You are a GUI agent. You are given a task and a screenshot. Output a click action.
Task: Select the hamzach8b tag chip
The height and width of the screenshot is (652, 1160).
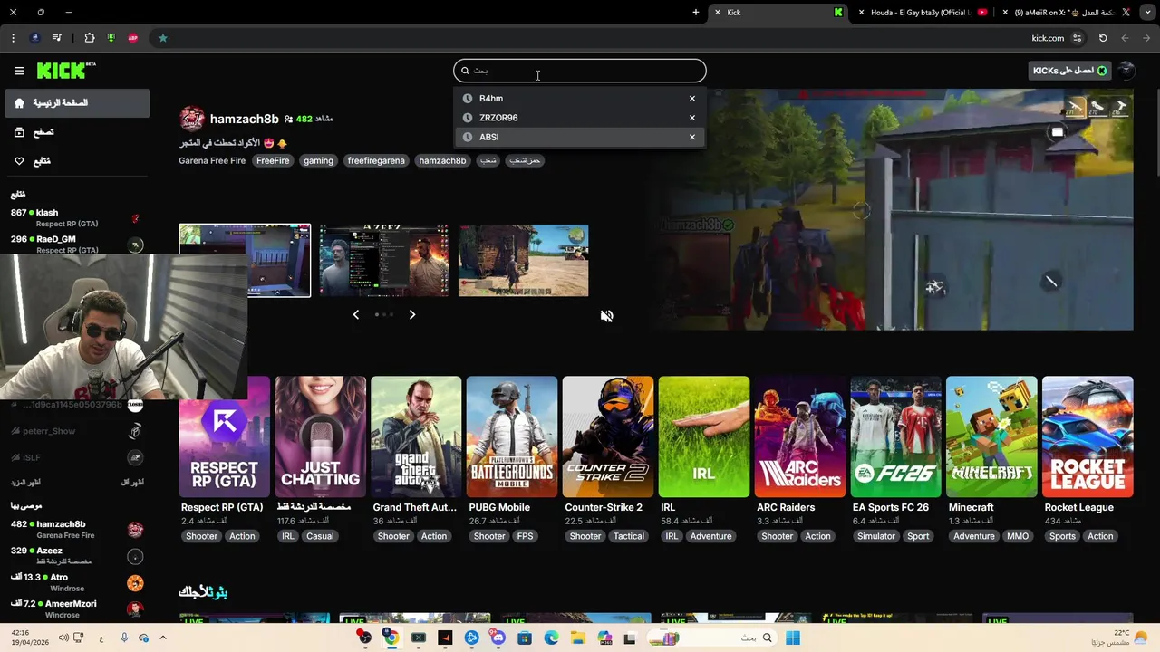tap(442, 160)
